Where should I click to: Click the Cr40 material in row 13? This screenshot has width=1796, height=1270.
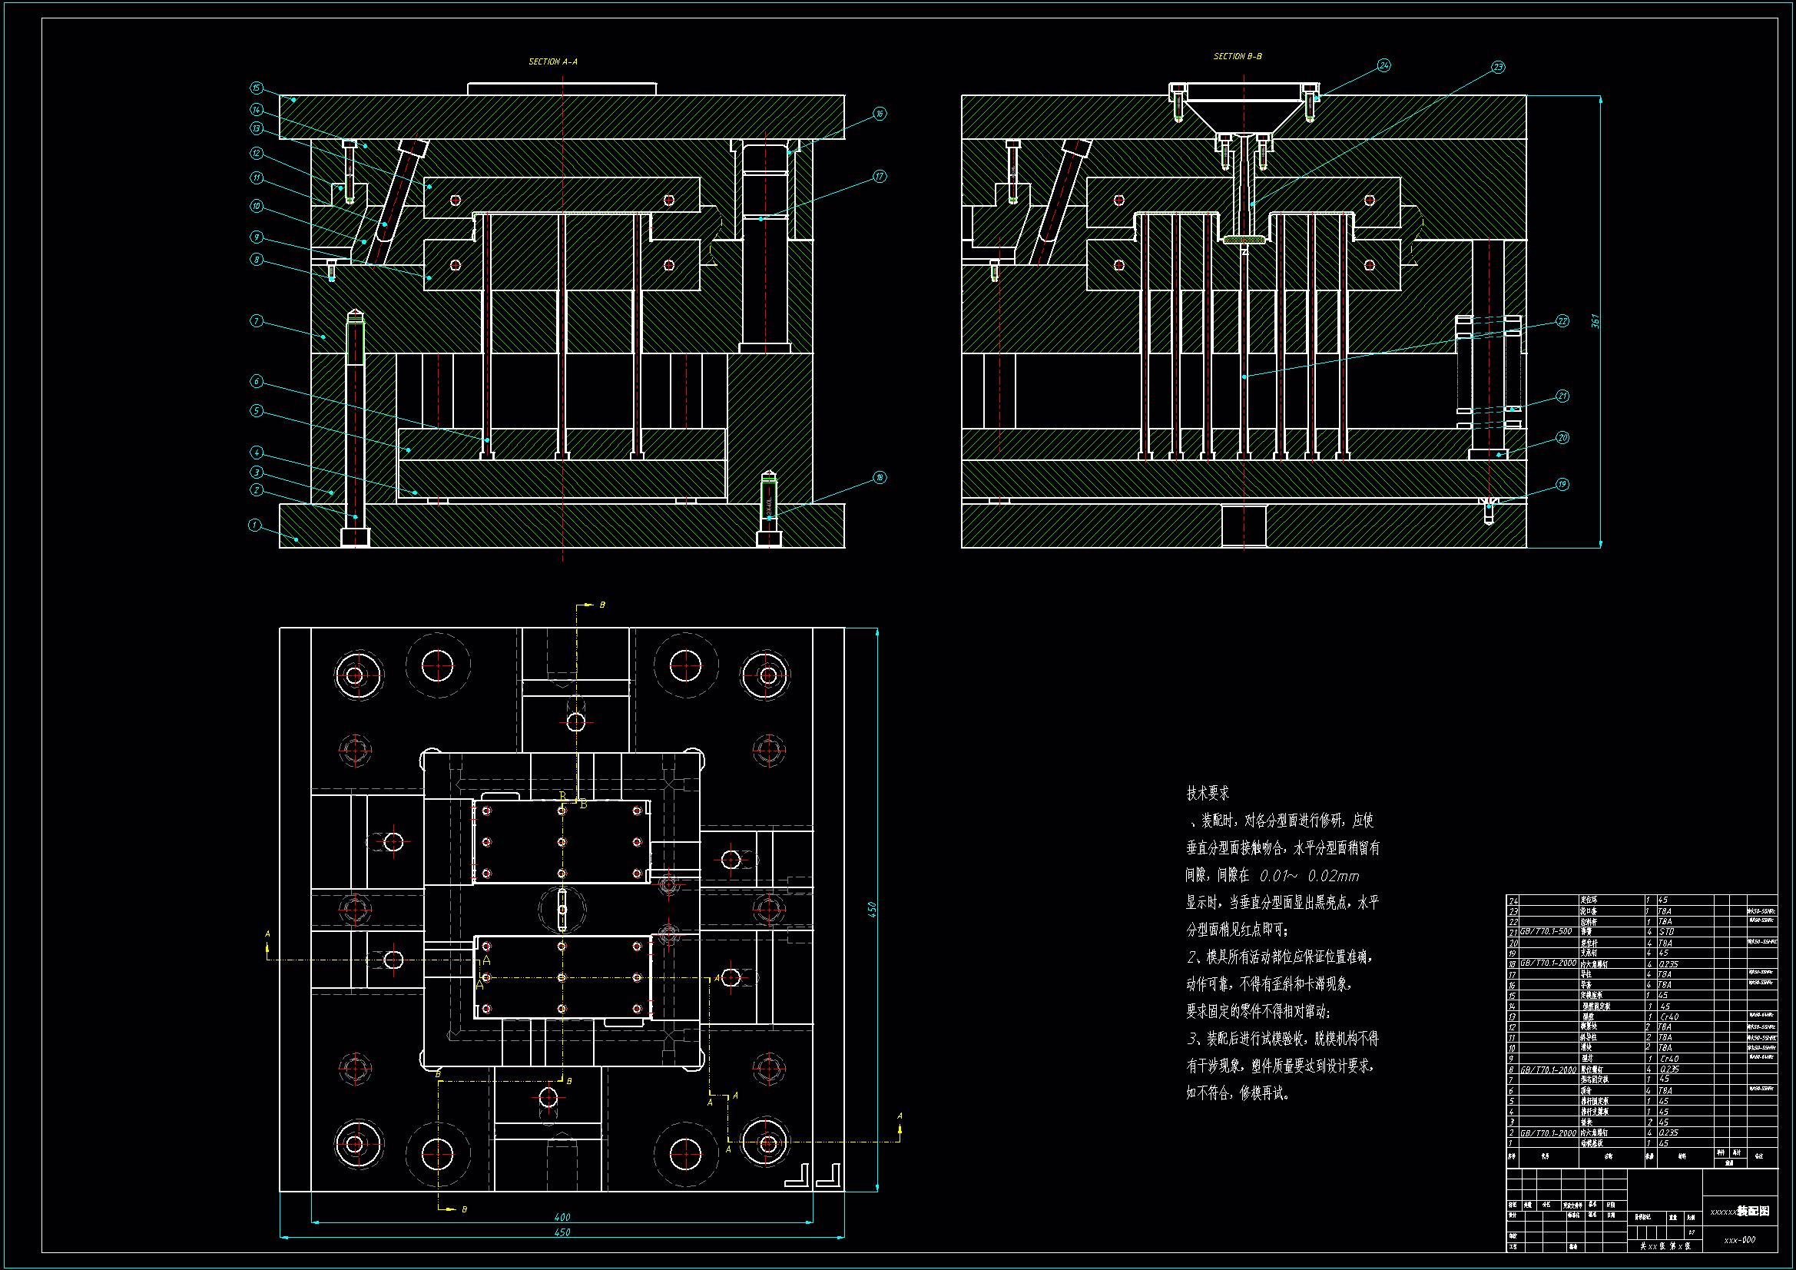(x=1668, y=1017)
